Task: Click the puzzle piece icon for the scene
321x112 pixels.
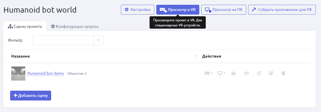Action: (234, 73)
